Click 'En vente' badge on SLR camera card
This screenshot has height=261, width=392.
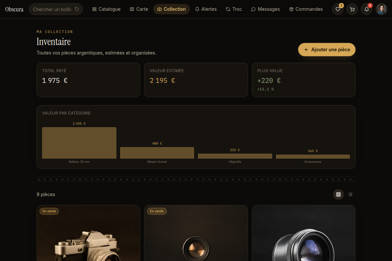pos(49,211)
